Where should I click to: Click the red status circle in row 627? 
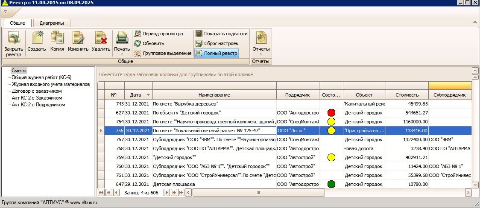(331, 113)
